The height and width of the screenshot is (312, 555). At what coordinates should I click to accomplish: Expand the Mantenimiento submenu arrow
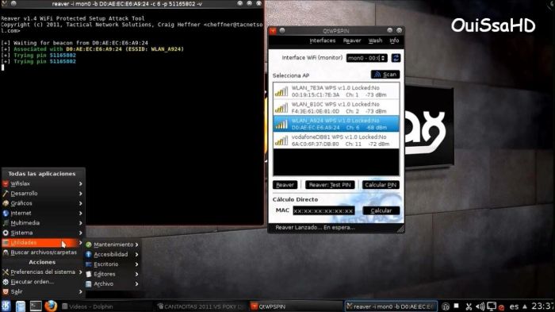coord(136,245)
